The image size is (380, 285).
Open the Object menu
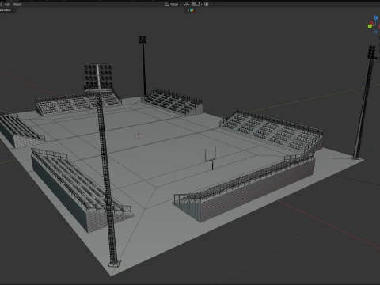[17, 4]
